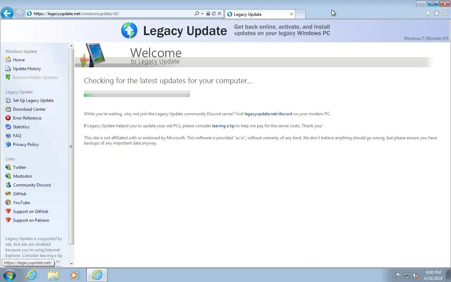Image resolution: width=451 pixels, height=282 pixels.
Task: Click the sidebar vertical scrollbar thumb
Action: click(x=72, y=147)
